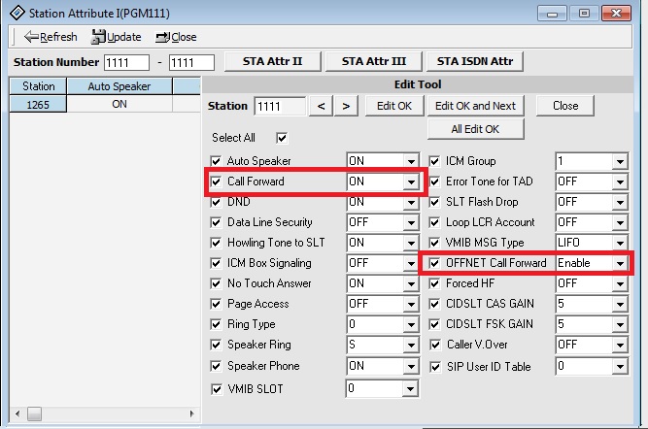Click the Update save icon
The image size is (648, 429).
pos(98,37)
